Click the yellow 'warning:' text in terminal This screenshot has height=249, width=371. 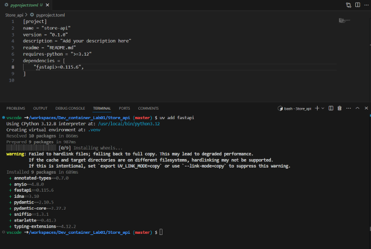[16, 154]
